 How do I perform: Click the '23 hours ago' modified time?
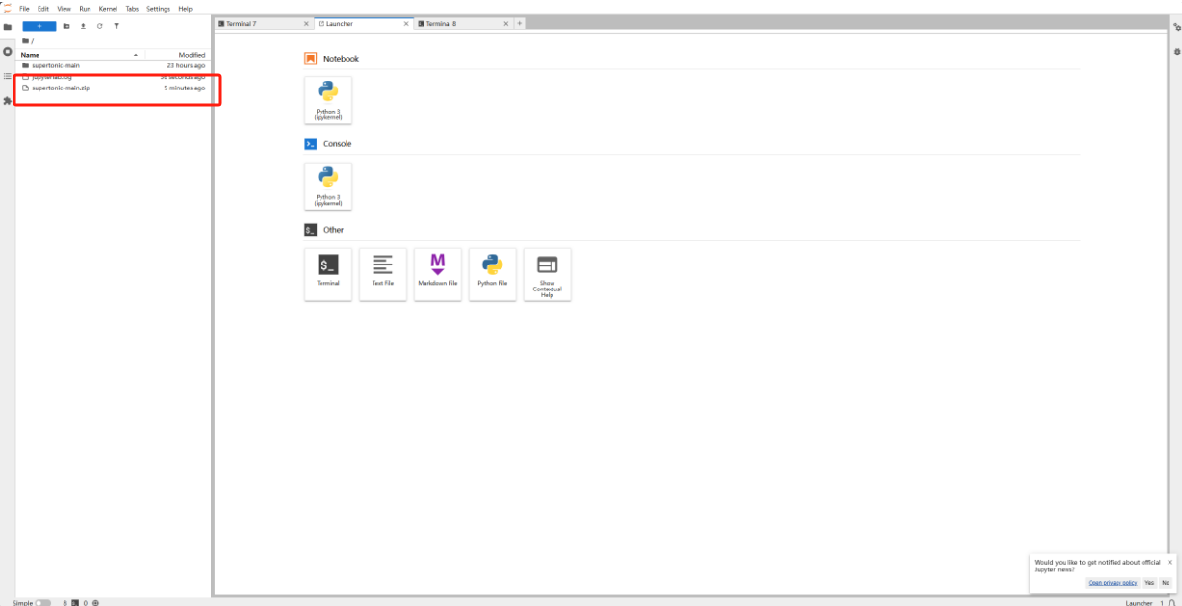[x=186, y=65]
